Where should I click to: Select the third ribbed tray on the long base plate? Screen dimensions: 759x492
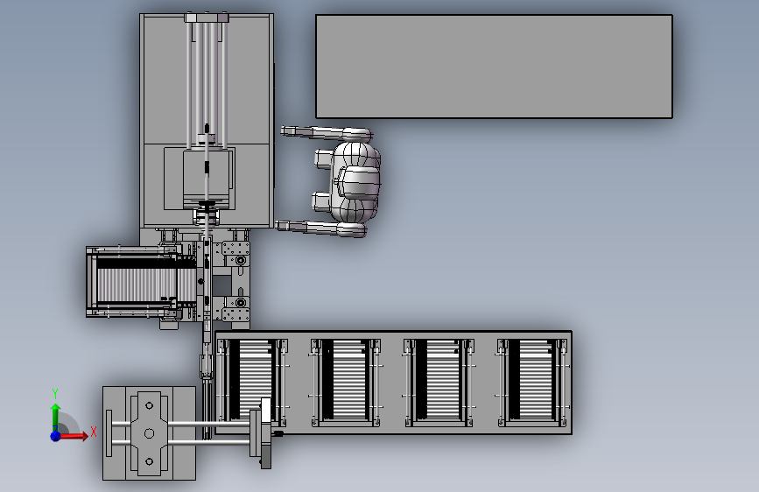[x=439, y=383]
